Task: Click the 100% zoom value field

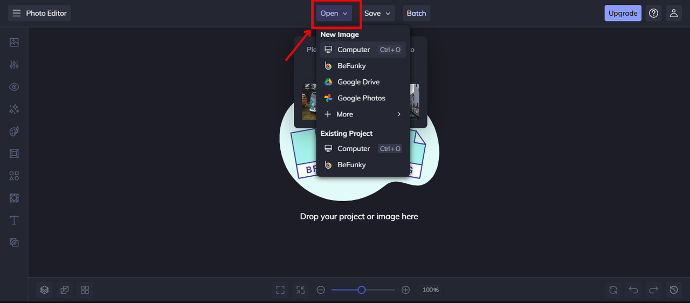Action: pyautogui.click(x=430, y=290)
